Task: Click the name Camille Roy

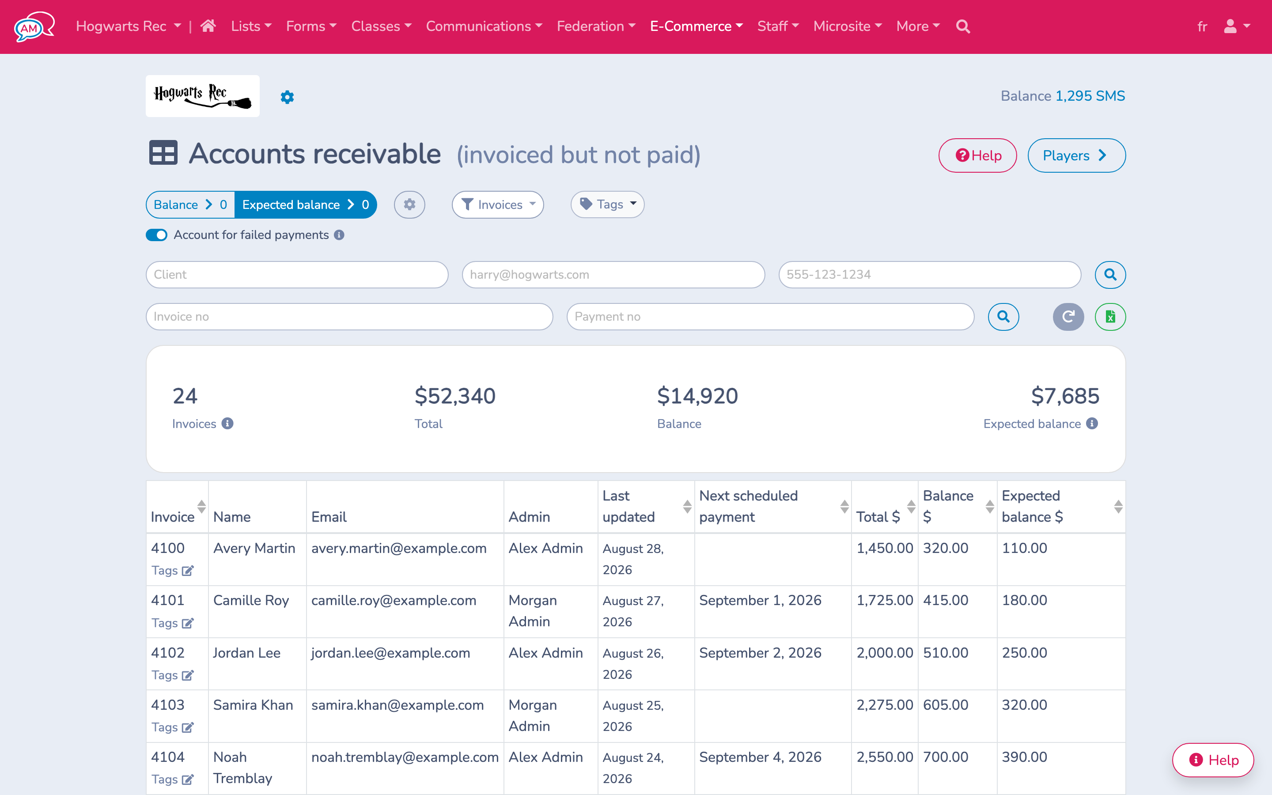Action: pos(251,601)
